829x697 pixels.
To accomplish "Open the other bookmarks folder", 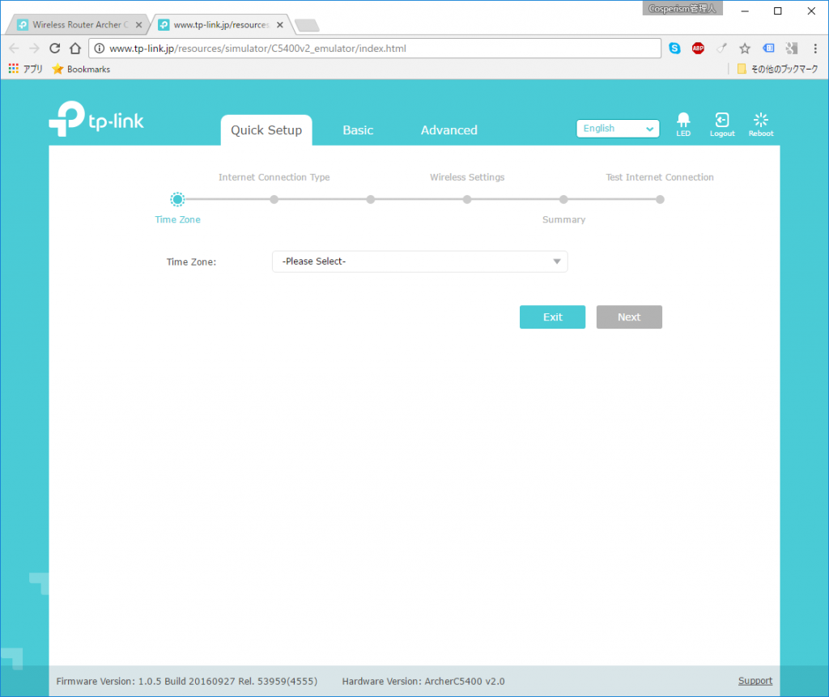I will 777,69.
